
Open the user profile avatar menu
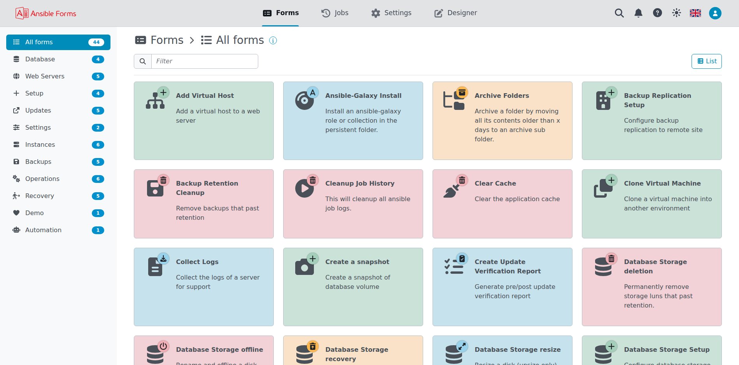click(715, 13)
